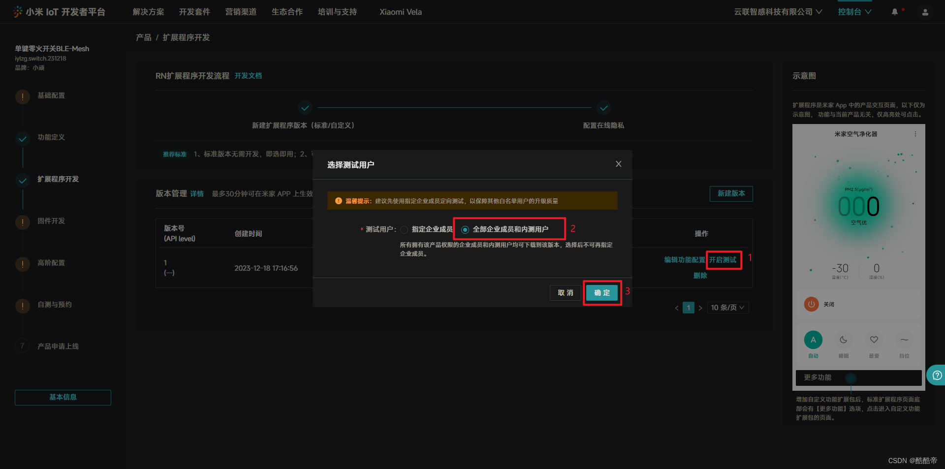
Task: Open the three-dot menu in purifier preview
Action: (x=915, y=134)
